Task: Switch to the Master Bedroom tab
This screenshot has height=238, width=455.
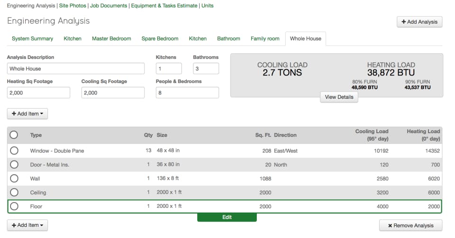Action: point(111,38)
